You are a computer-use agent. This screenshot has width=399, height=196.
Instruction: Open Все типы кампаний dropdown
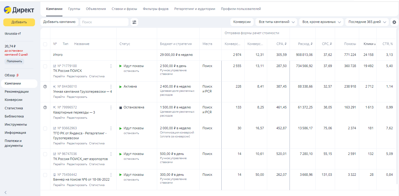276,22
